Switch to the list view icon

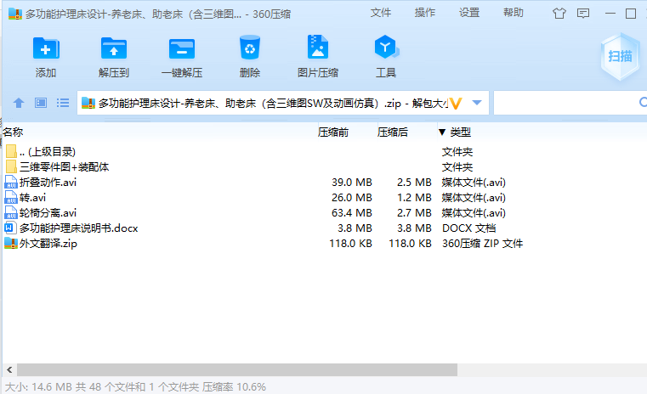pos(63,103)
